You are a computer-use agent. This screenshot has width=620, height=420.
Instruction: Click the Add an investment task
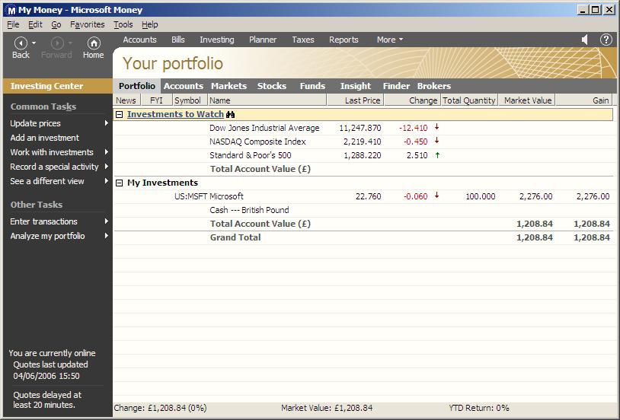(x=45, y=138)
